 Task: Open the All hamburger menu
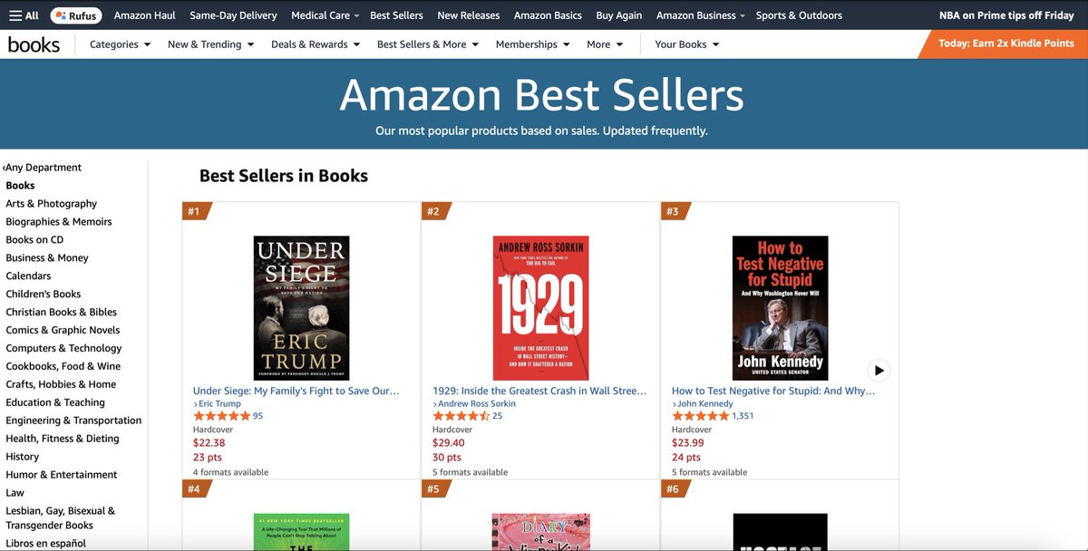pyautogui.click(x=24, y=15)
